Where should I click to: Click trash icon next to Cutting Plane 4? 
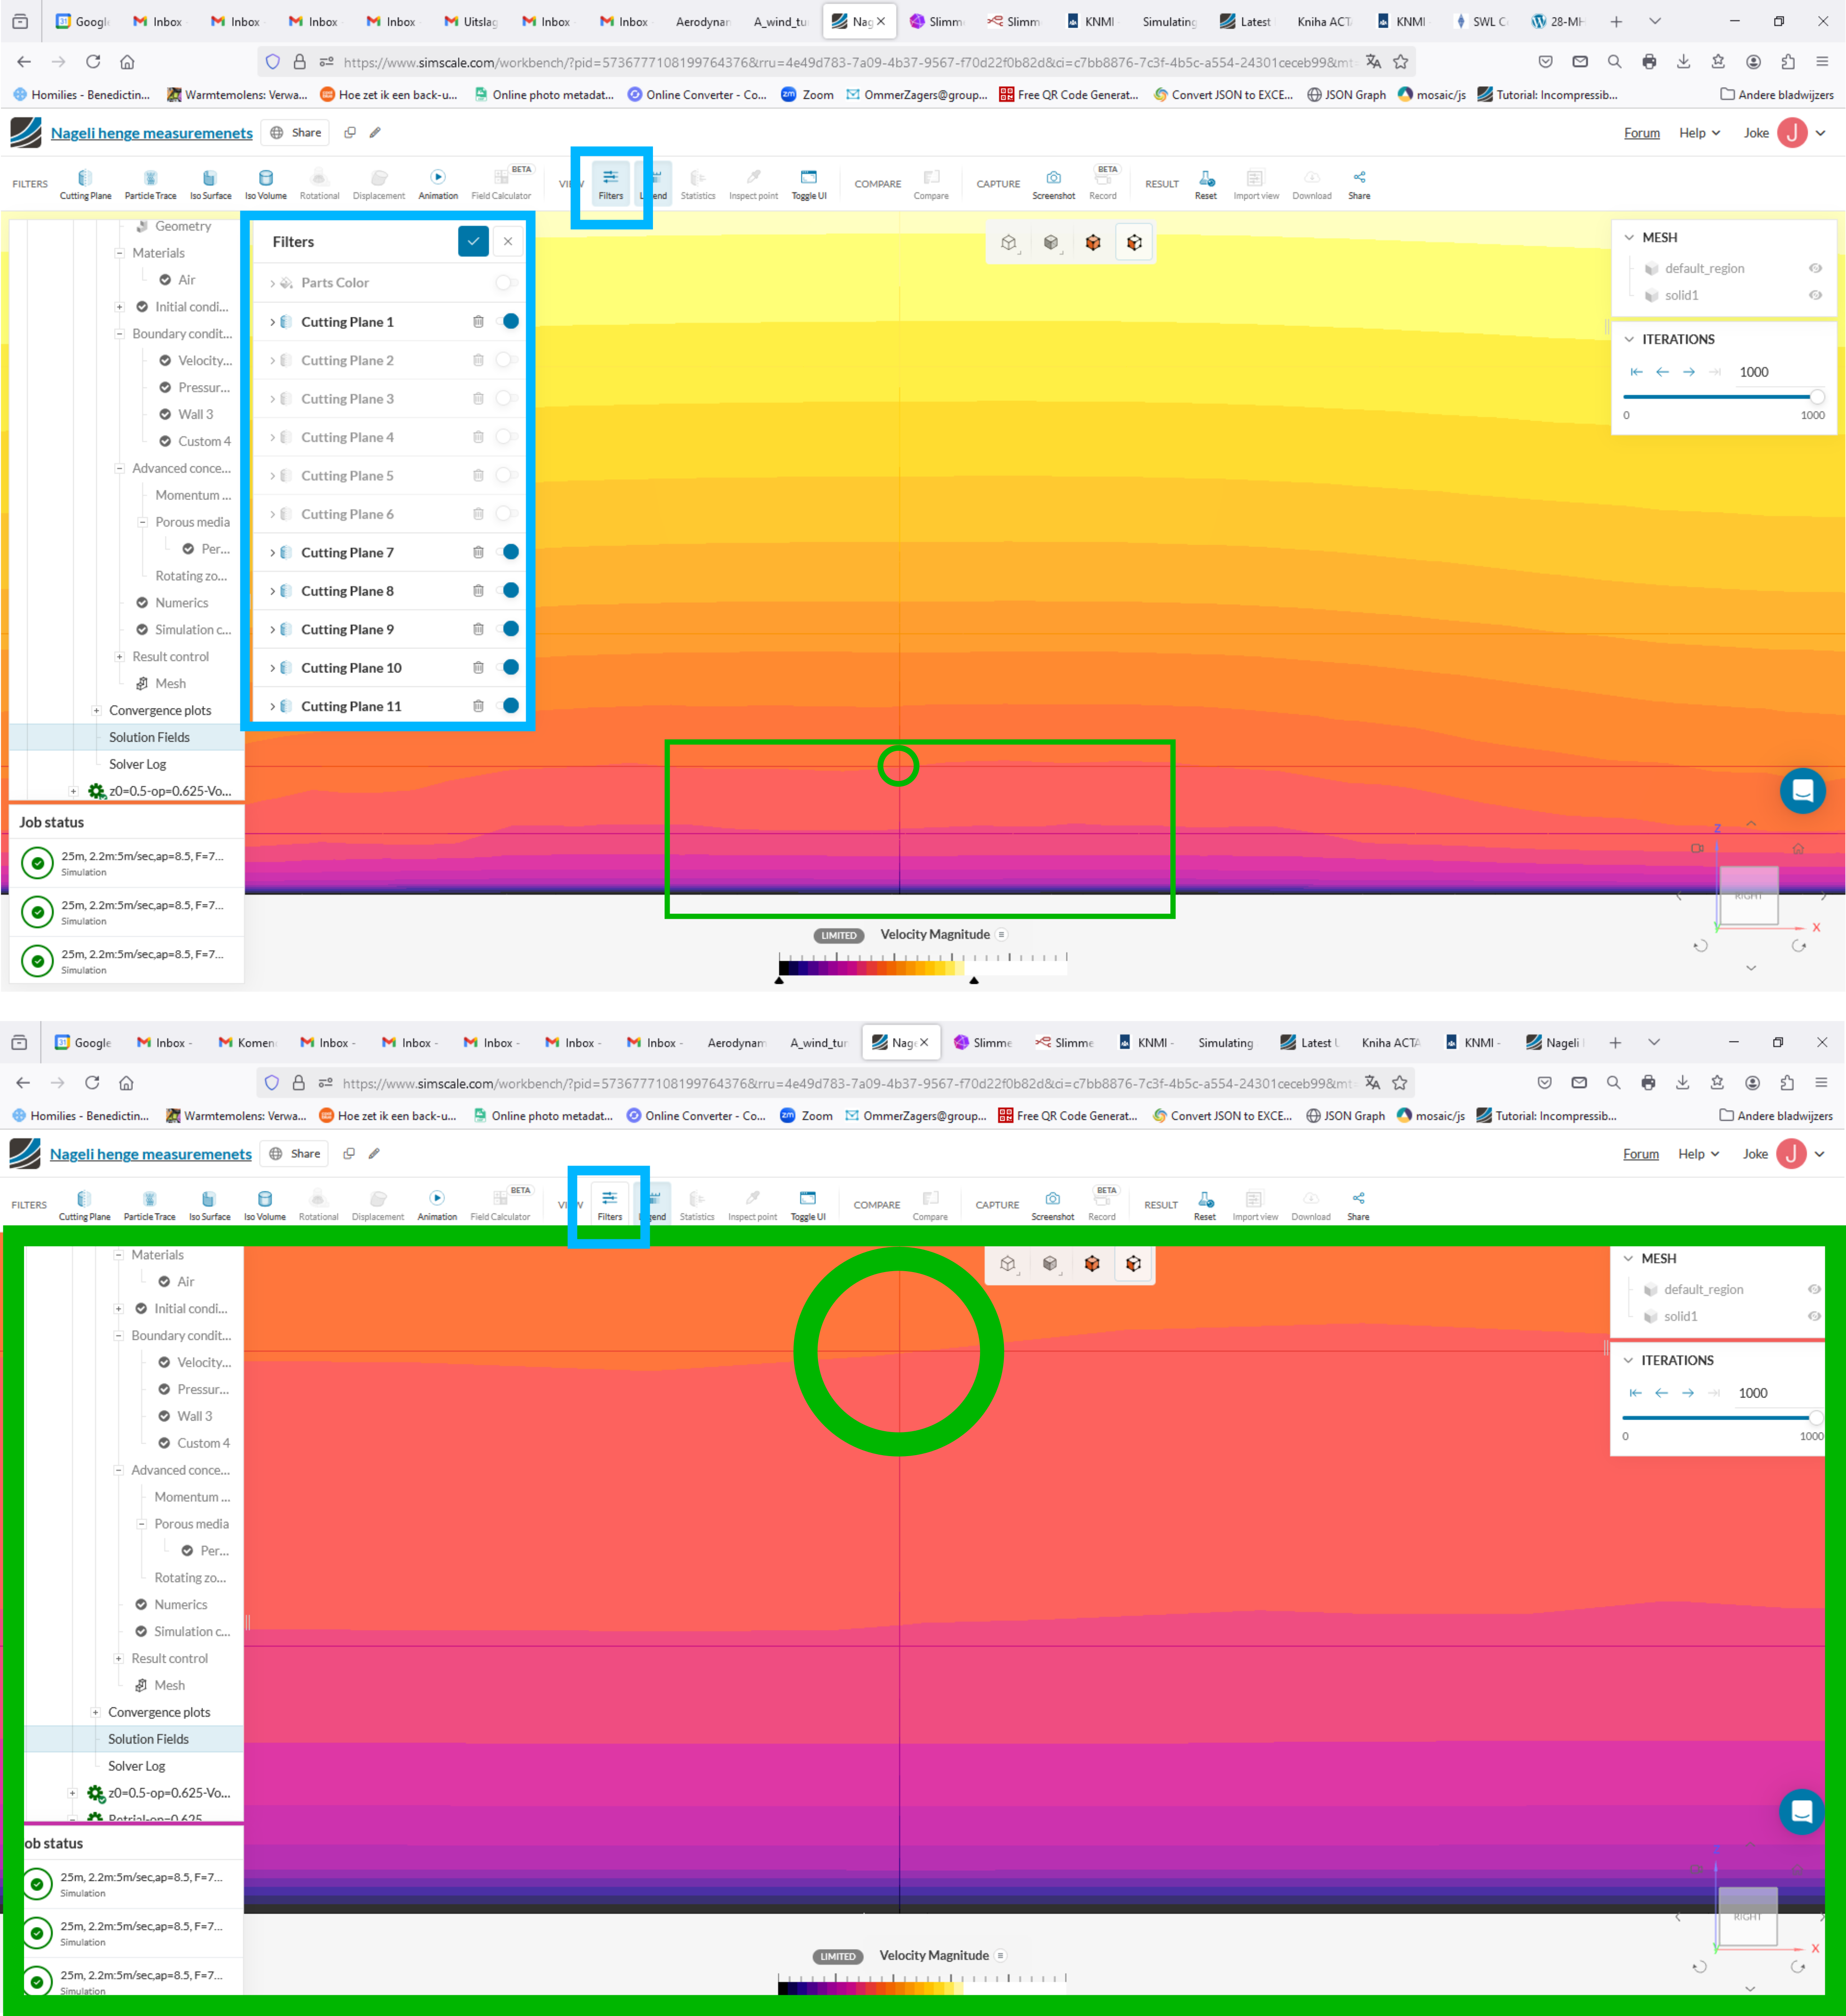tap(478, 437)
